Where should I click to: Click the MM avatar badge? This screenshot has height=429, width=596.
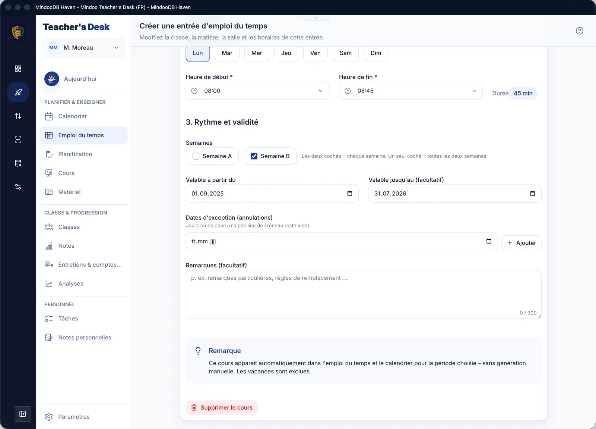53,47
